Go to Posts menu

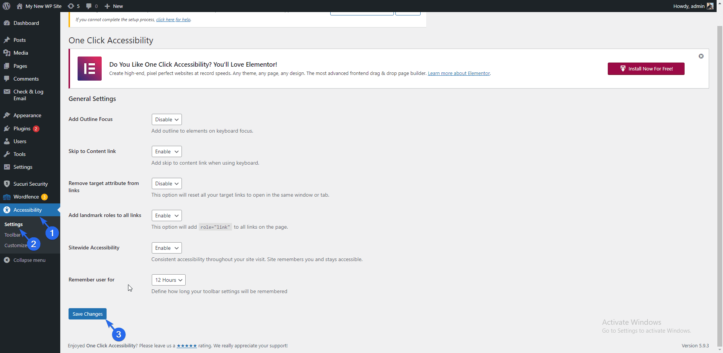[x=20, y=40]
